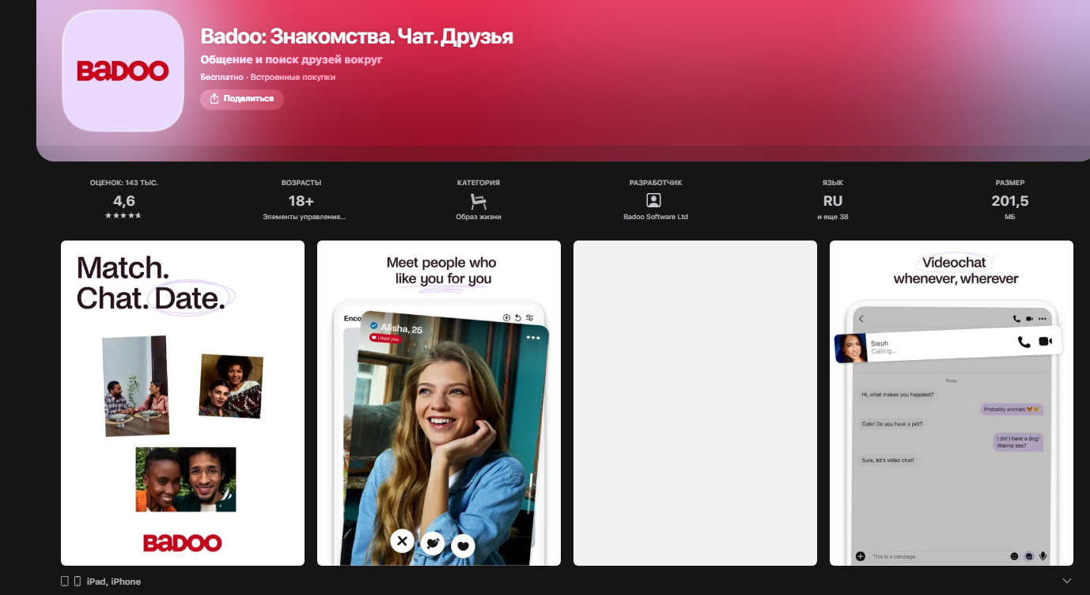Click the Элементы управления… text
Viewport: 1090px width, 595px height.
pyautogui.click(x=305, y=217)
